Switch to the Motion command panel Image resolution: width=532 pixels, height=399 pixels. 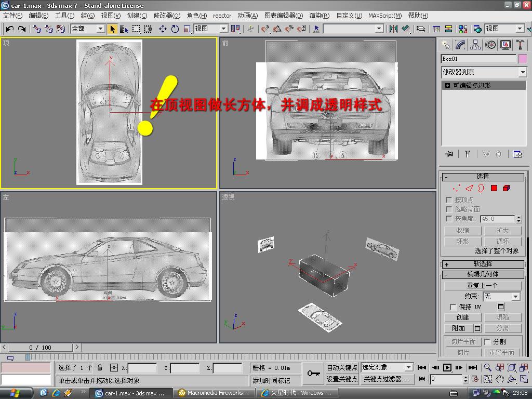tap(490, 45)
